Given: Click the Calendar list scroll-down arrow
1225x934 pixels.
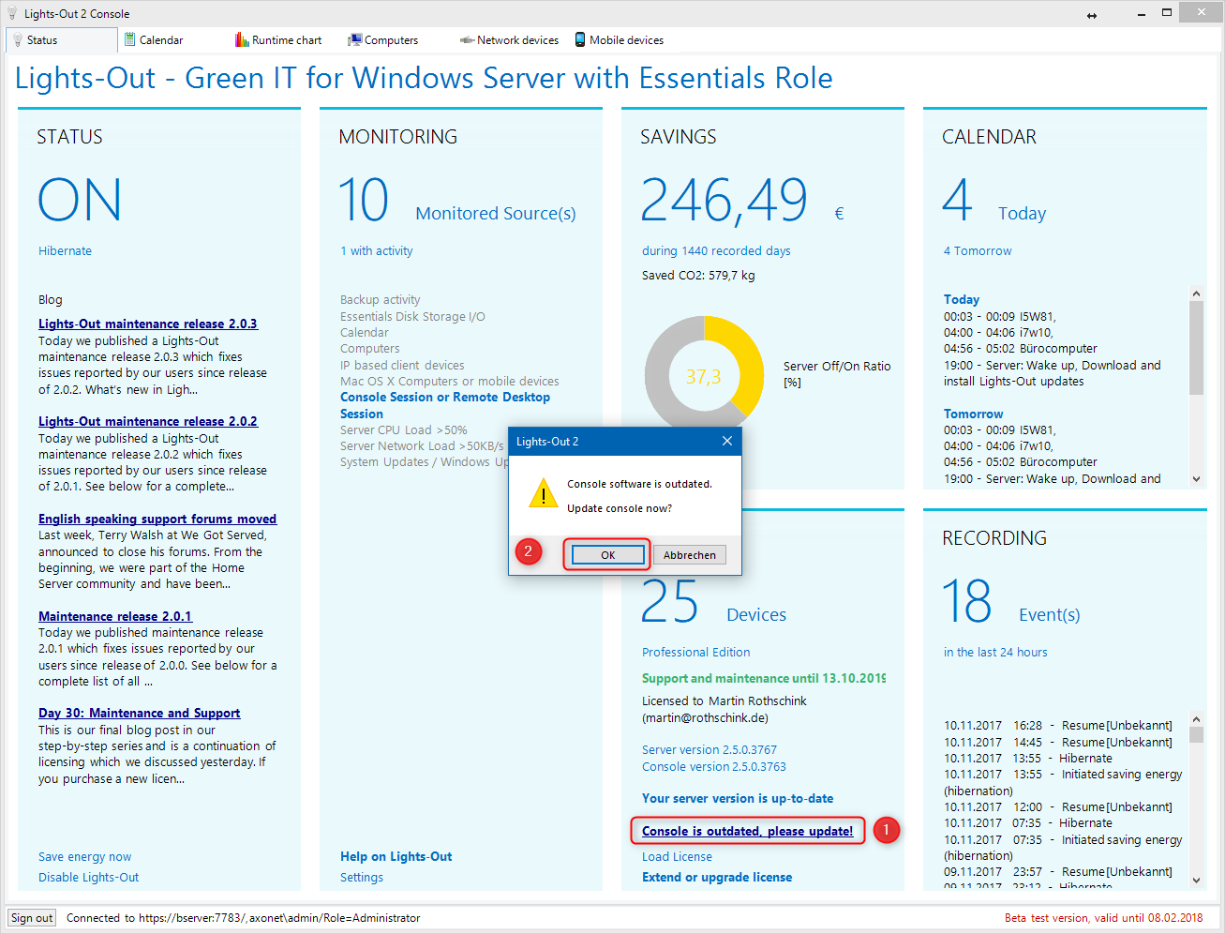Looking at the screenshot, I should pyautogui.click(x=1196, y=478).
